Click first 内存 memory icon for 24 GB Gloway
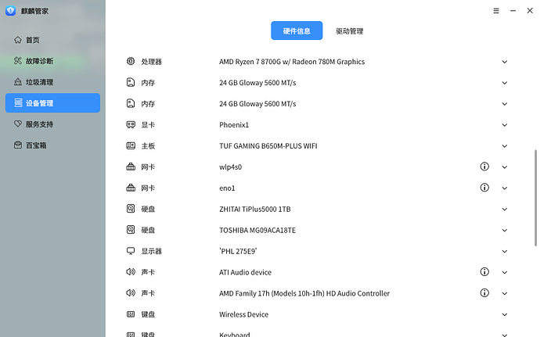Viewport: 540px width, 337px height. tap(131, 82)
